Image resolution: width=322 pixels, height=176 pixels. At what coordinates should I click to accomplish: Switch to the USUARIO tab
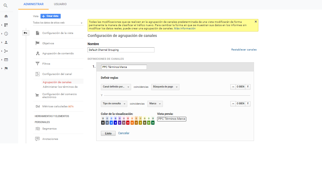60,4
